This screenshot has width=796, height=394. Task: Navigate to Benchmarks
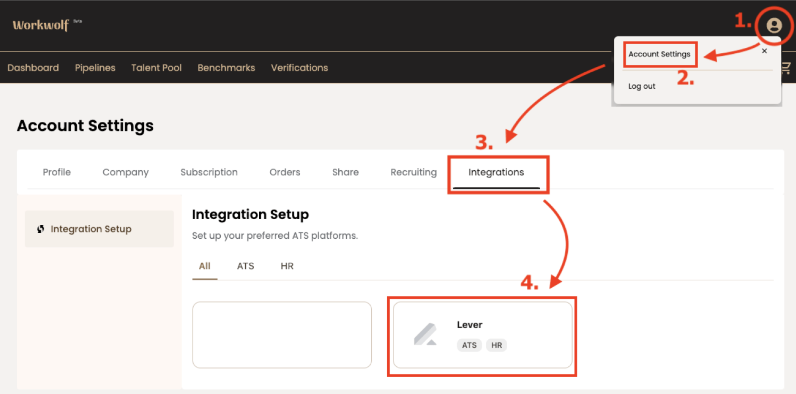coord(226,68)
